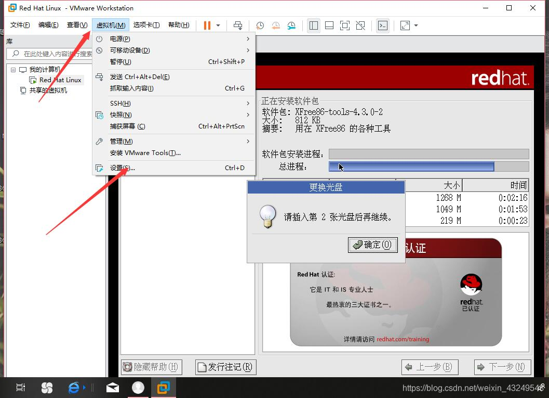Take a snapshot using the clock toolbar icon
Image resolution: width=549 pixels, height=398 pixels.
pos(260,25)
